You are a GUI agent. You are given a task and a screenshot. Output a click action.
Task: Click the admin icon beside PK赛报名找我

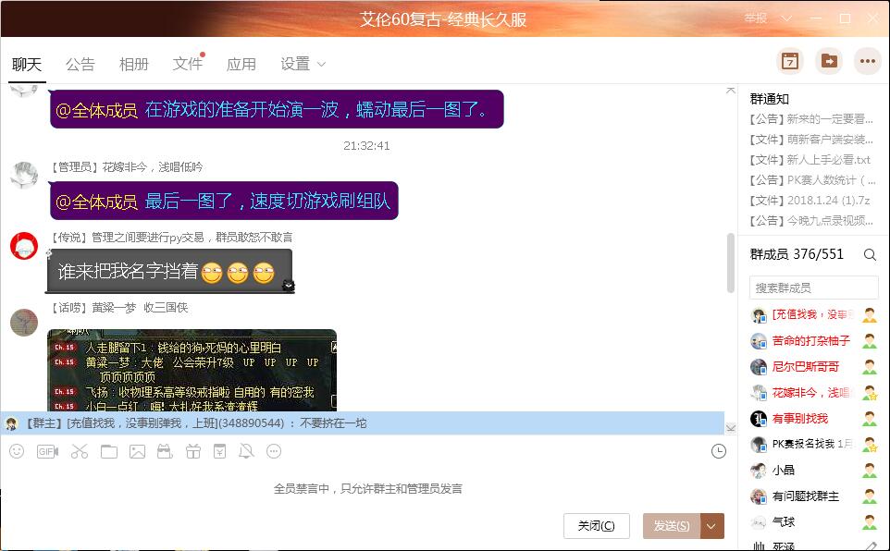pyautogui.click(x=870, y=445)
